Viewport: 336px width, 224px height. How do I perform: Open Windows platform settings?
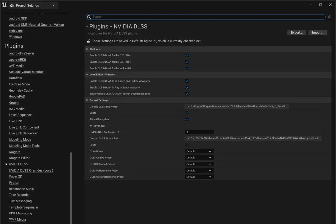pyautogui.click(x=15, y=37)
